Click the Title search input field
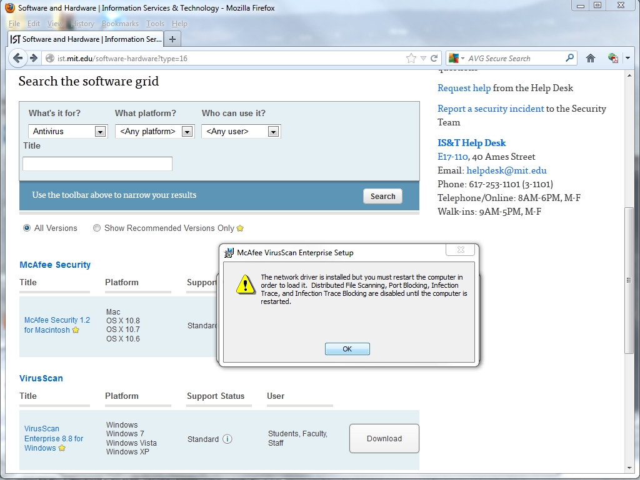Screen dimensions: 640x480 click(97, 164)
